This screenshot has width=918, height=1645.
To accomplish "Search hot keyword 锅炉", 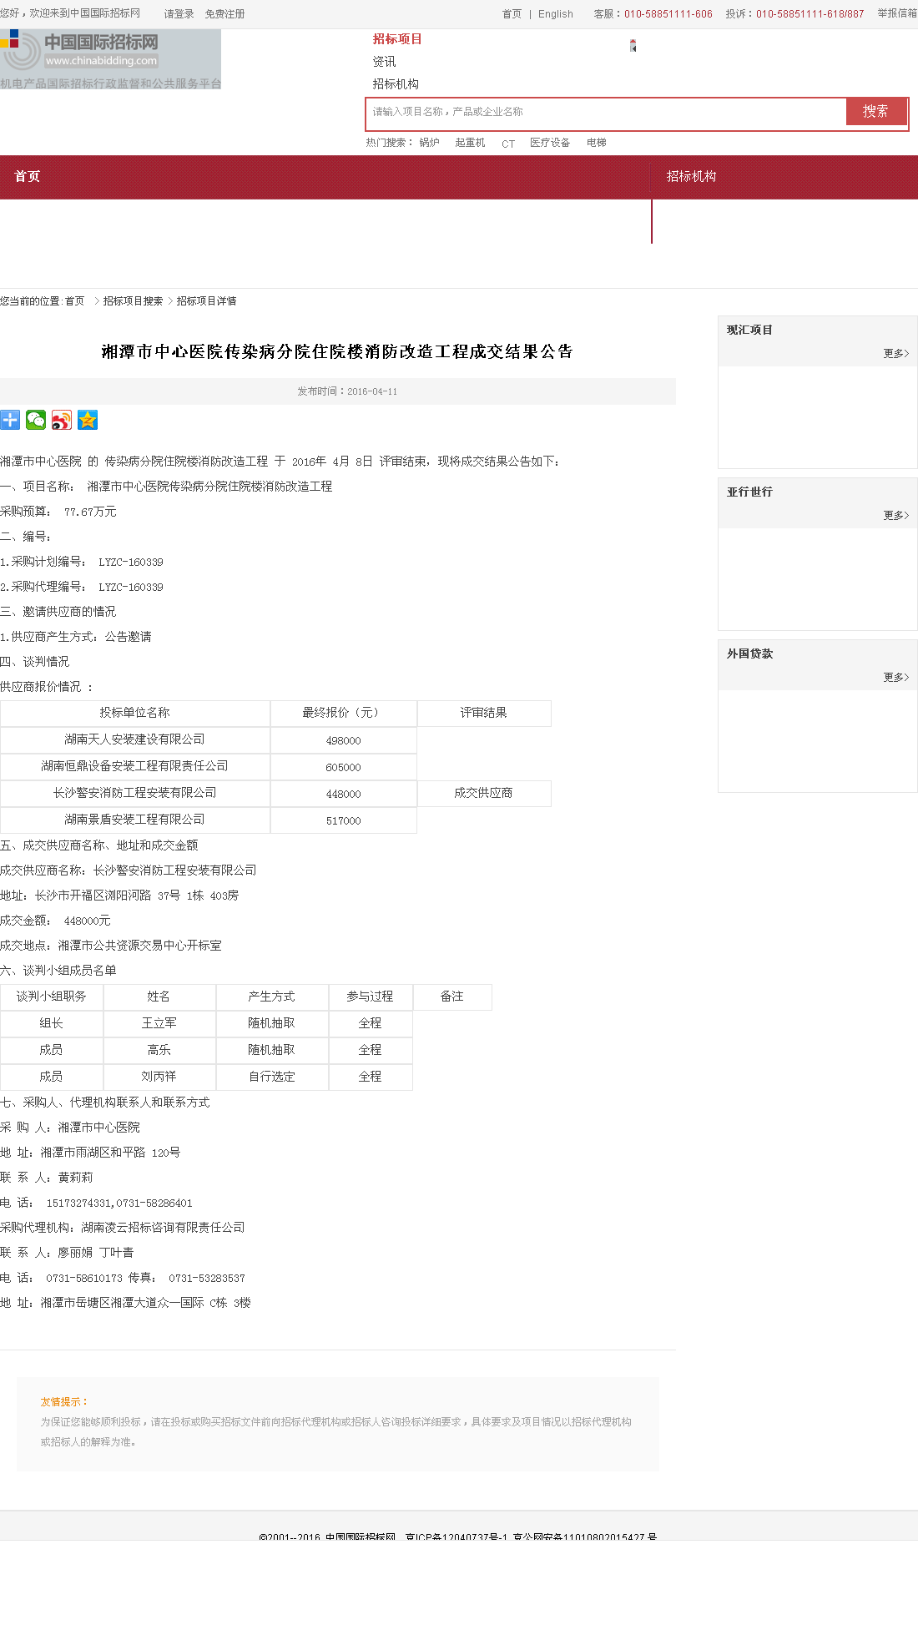I will coord(429,143).
